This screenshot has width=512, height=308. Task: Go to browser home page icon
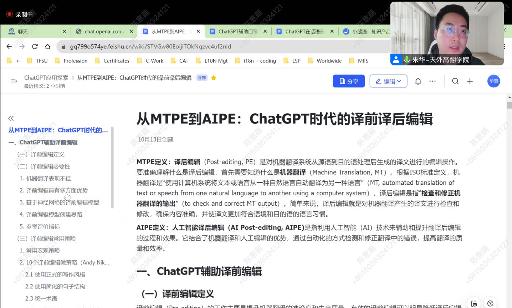(x=47, y=46)
